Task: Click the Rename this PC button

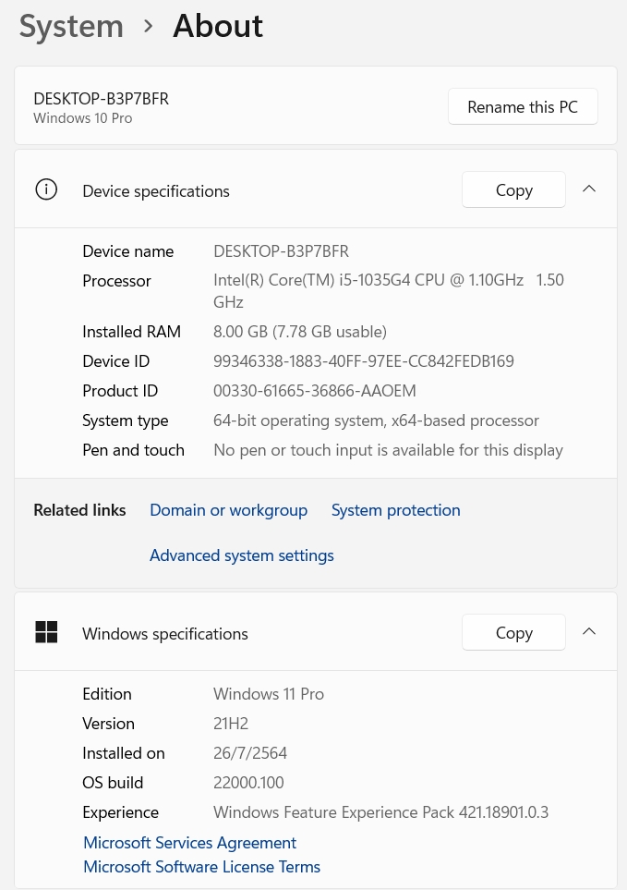Action: pos(523,106)
